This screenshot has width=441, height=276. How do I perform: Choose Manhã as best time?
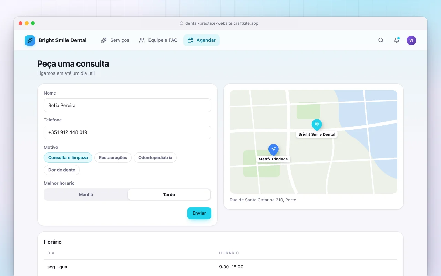[x=86, y=195]
